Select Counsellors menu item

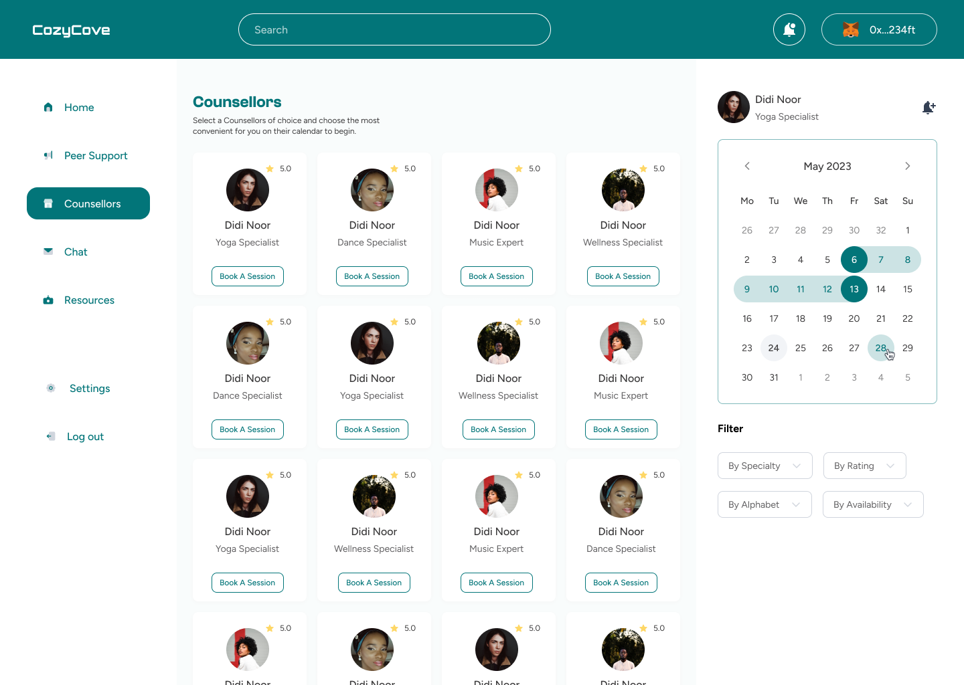point(88,203)
